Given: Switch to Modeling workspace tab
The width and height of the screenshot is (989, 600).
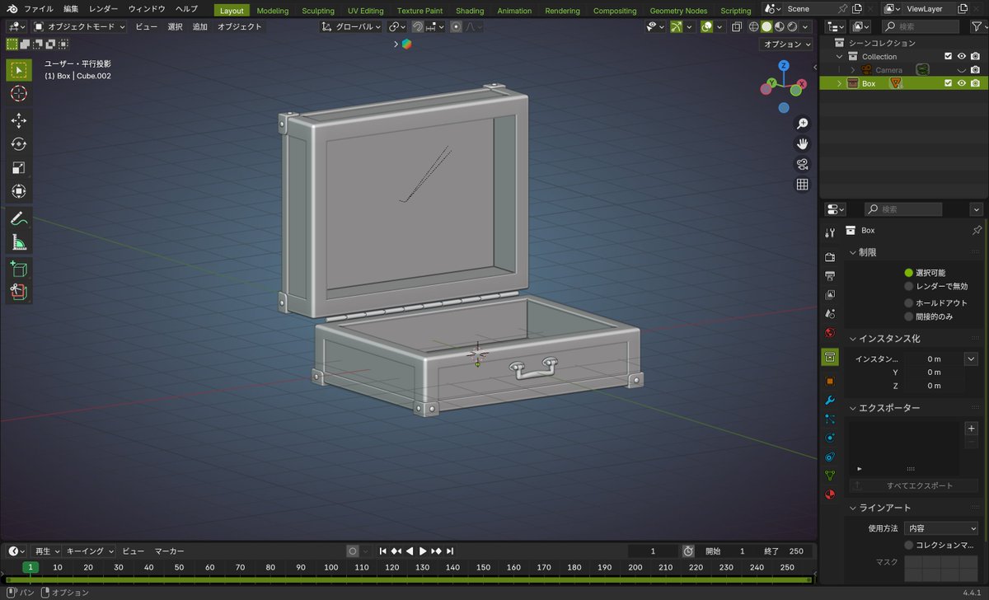Looking at the screenshot, I should (x=273, y=11).
